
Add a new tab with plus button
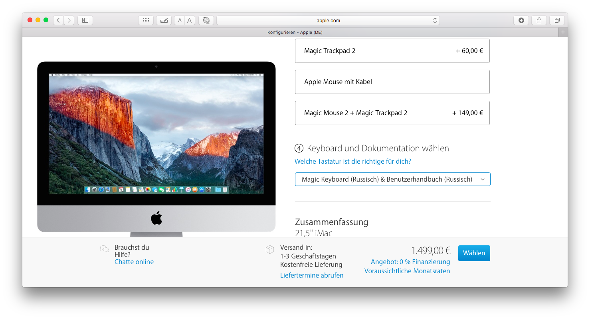pos(563,32)
